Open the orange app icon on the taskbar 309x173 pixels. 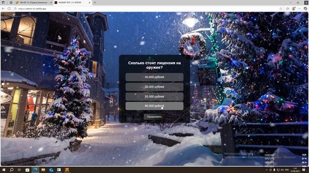[67, 170]
